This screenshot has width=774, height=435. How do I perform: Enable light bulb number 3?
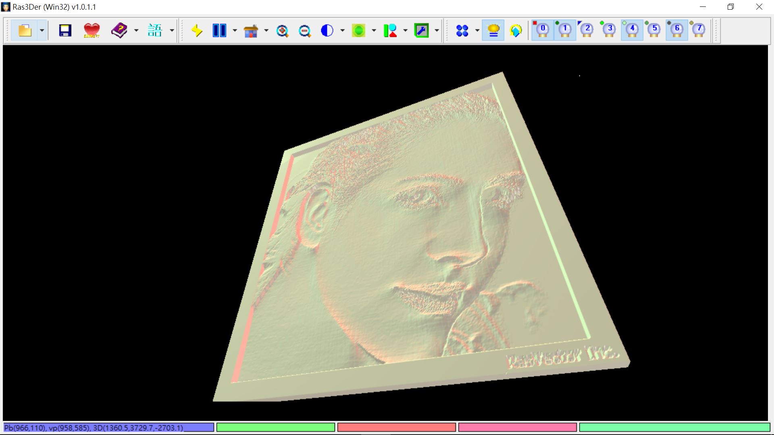[609, 30]
